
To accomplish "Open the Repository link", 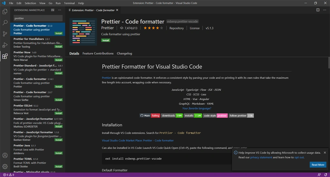I will (176, 28).
